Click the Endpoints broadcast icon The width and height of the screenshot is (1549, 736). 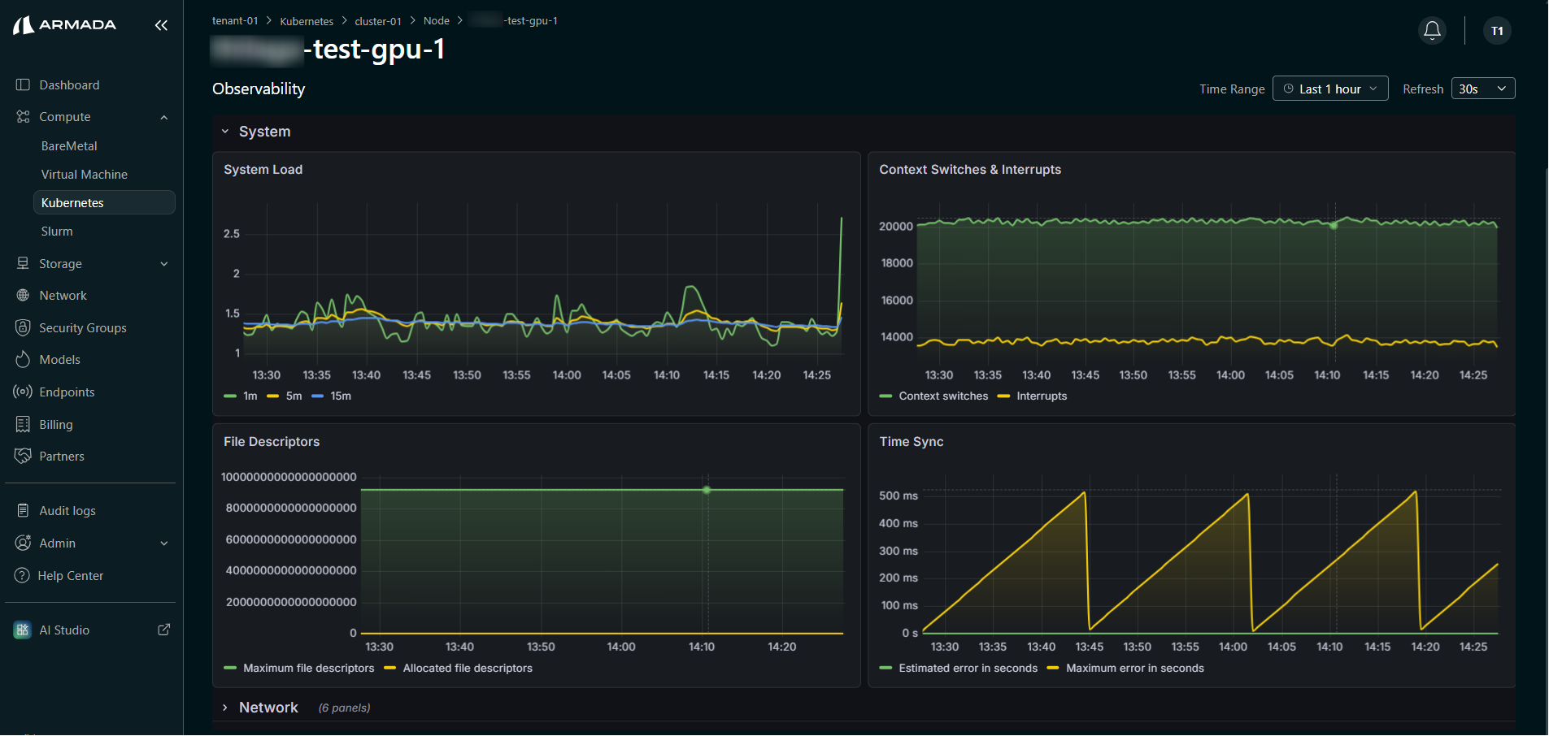[x=23, y=392]
